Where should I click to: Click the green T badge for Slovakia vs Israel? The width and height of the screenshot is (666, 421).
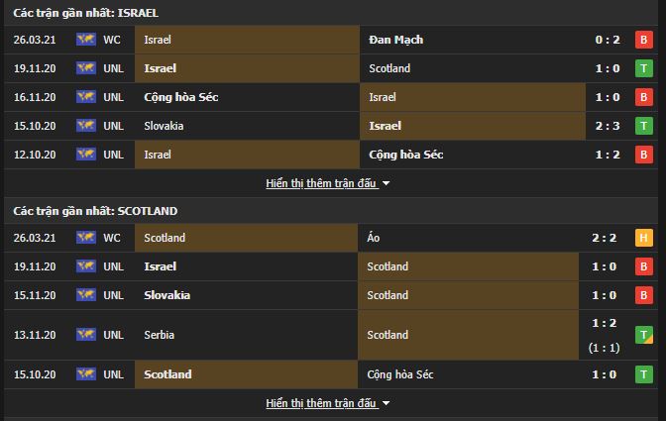coord(644,126)
